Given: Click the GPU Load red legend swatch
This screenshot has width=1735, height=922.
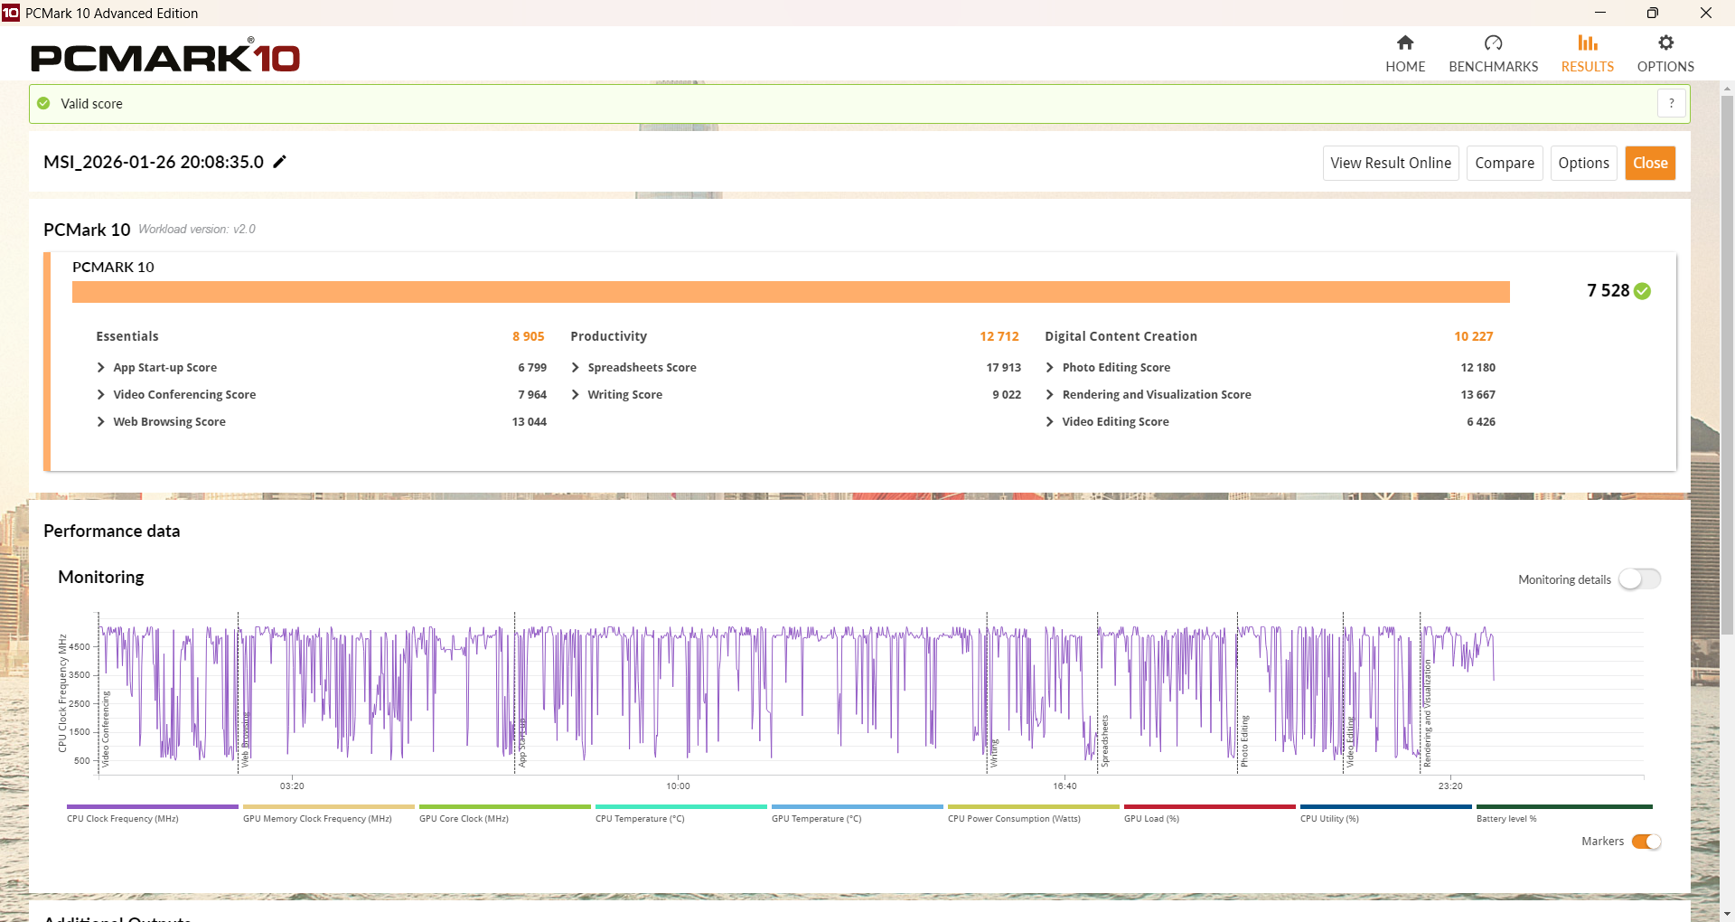Looking at the screenshot, I should (1208, 807).
